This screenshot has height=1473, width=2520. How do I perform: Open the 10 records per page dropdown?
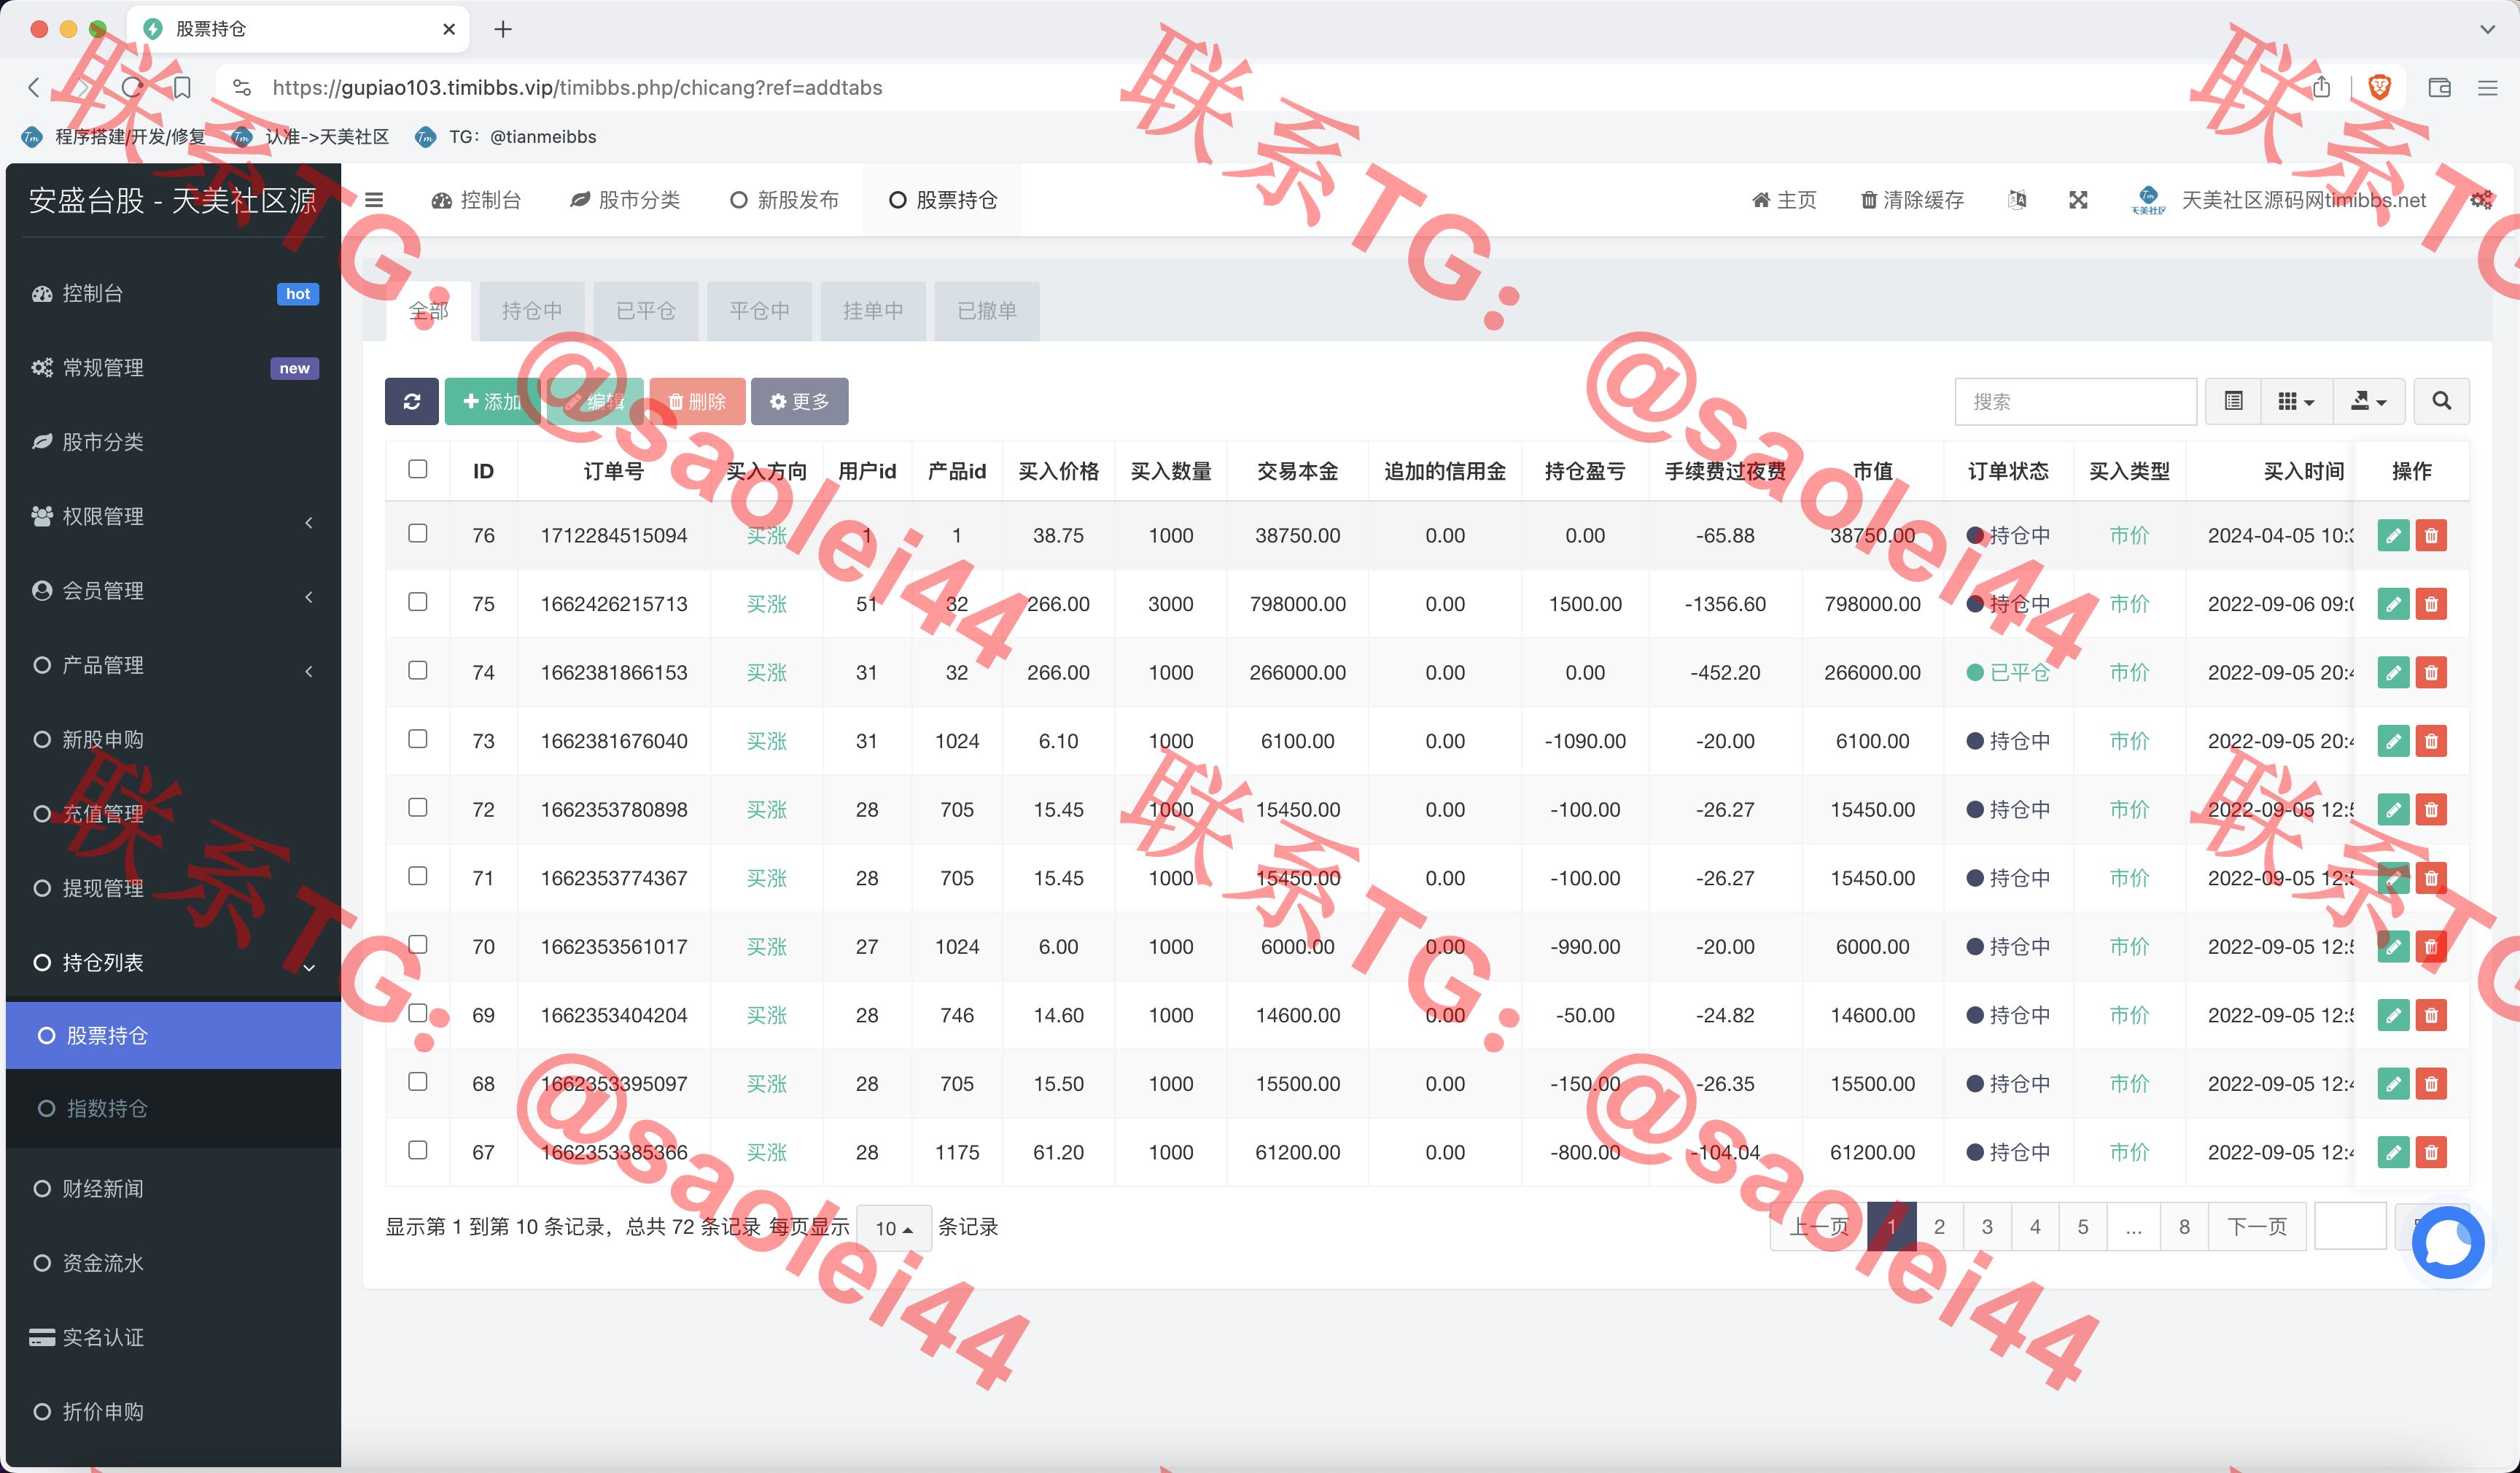pos(894,1228)
